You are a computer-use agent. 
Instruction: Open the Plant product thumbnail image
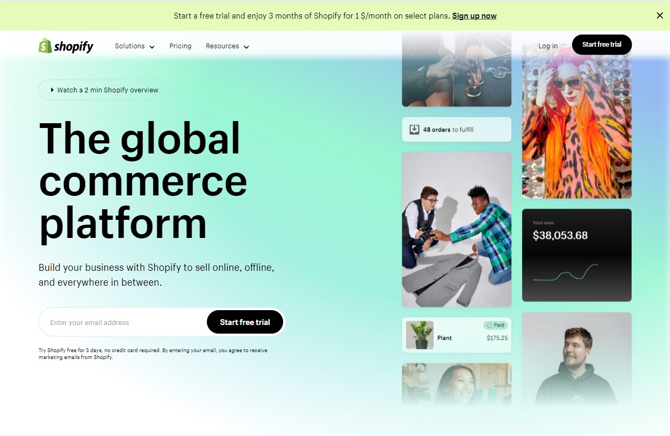coord(420,335)
